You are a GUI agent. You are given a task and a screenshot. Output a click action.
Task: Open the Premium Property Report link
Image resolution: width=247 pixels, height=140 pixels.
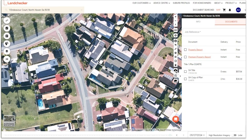pos(199,57)
